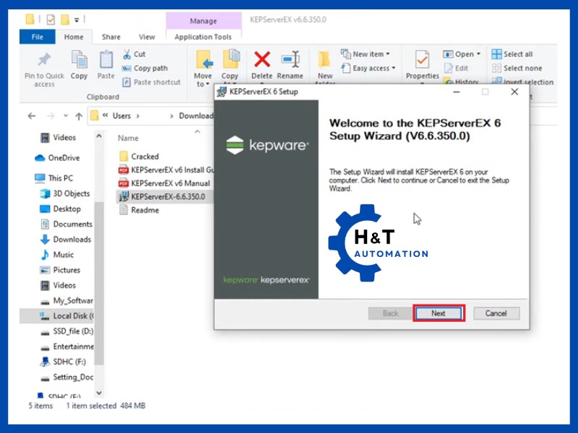Click Next in the Setup Wizard
This screenshot has width=578, height=433.
439,313
